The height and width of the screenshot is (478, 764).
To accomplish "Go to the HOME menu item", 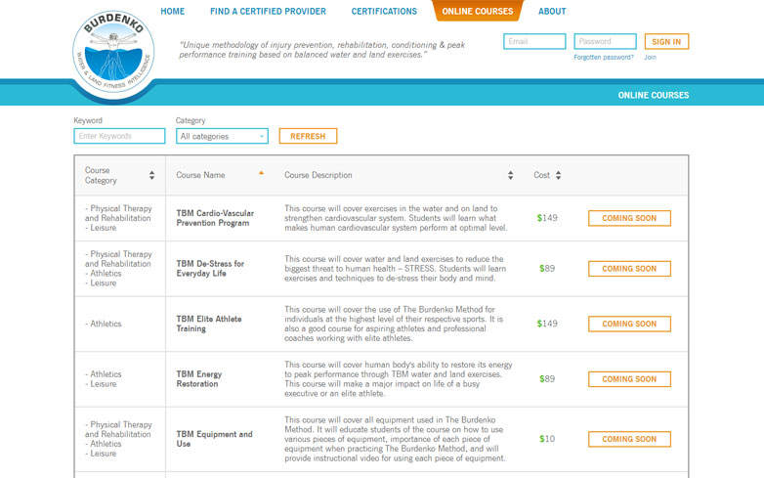I will coord(173,11).
